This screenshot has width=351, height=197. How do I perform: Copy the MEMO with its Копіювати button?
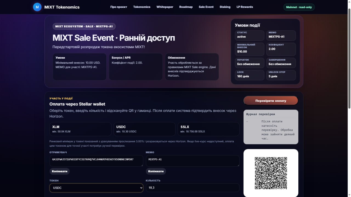156,171
